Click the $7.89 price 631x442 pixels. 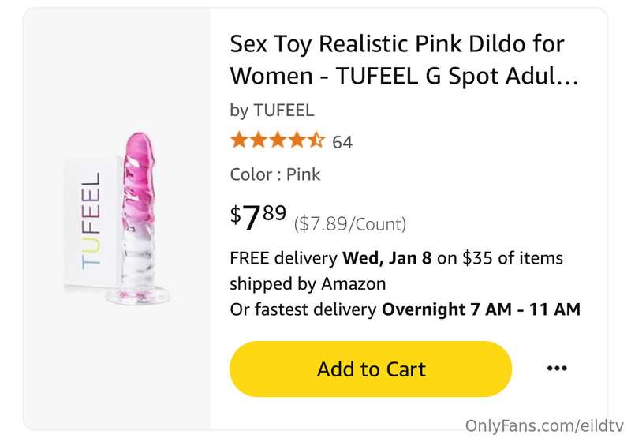pyautogui.click(x=258, y=217)
